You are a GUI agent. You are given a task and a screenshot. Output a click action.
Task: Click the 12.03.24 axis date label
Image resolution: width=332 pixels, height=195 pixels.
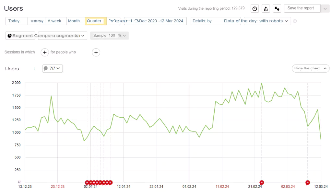[321, 187]
